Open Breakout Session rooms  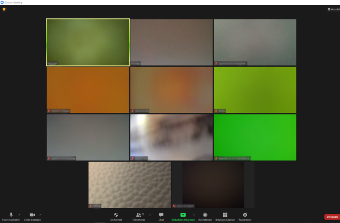click(x=225, y=215)
